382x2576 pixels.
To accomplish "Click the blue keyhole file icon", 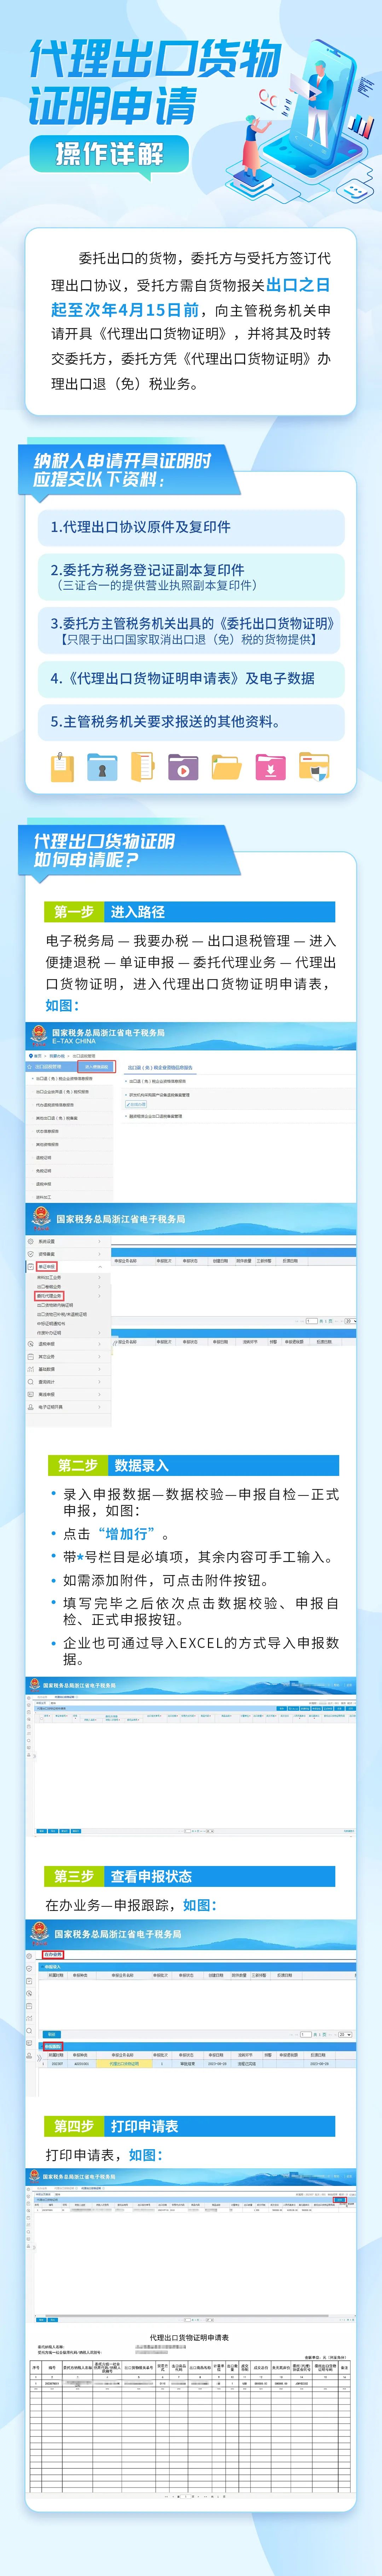I will [102, 767].
